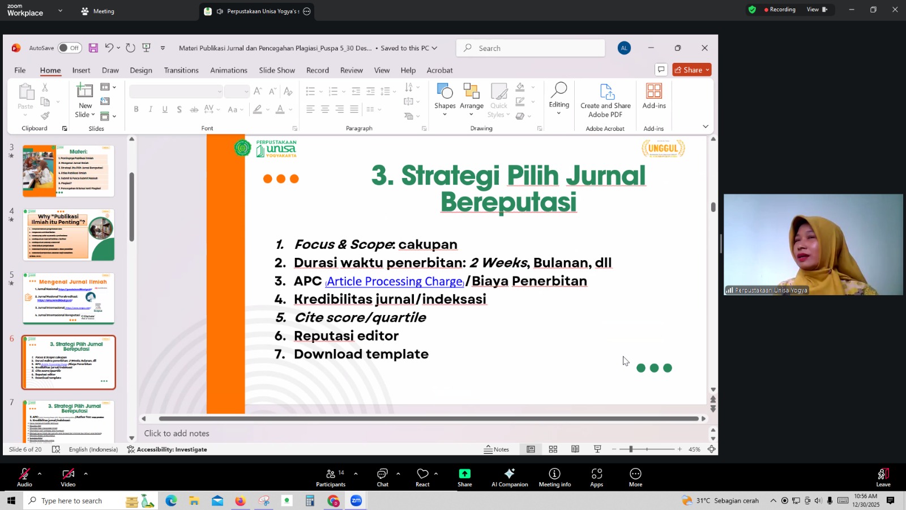Switch to Slide Sorter view
Viewport: 906px width, 510px height.
(x=553, y=449)
